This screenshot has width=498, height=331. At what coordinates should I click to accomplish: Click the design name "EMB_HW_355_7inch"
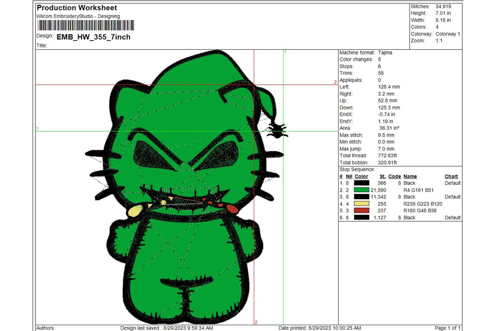coord(93,37)
